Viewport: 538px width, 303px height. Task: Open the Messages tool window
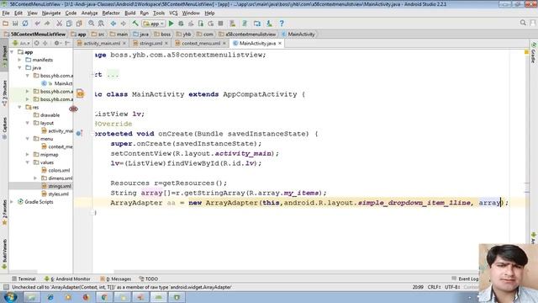116,279
